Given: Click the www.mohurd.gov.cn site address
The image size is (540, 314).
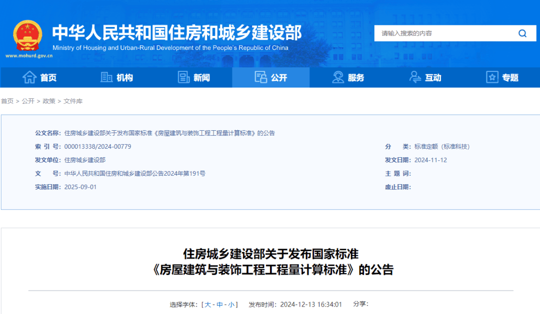Looking at the screenshot, I should click(29, 56).
